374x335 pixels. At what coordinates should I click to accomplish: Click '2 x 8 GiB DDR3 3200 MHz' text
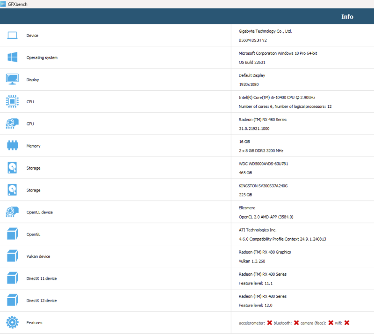coord(261,151)
